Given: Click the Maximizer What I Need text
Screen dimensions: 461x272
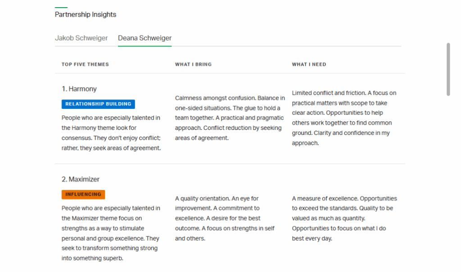Looking at the screenshot, I should [x=344, y=218].
